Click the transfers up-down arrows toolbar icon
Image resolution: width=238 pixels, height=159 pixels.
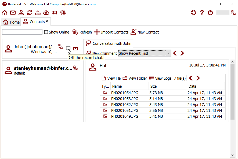(63, 13)
